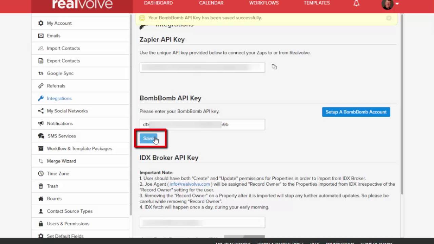Click the Export Contacts document icon
Screen dimensions: 434x244
(41, 61)
